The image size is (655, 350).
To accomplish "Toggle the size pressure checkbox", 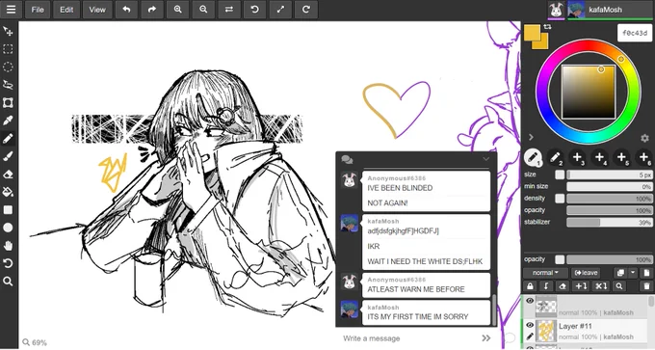I will pyautogui.click(x=560, y=175).
